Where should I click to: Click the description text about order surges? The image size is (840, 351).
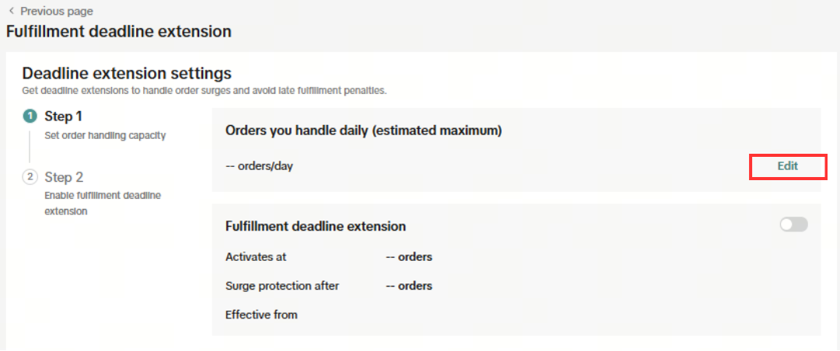204,90
